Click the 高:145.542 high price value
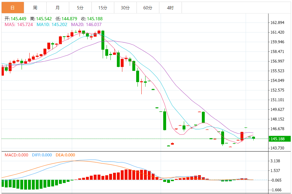The image size is (292, 194). pyautogui.click(x=41, y=19)
